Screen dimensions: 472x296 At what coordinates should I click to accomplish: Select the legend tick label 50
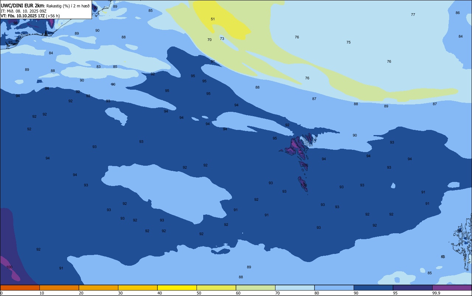199,293
